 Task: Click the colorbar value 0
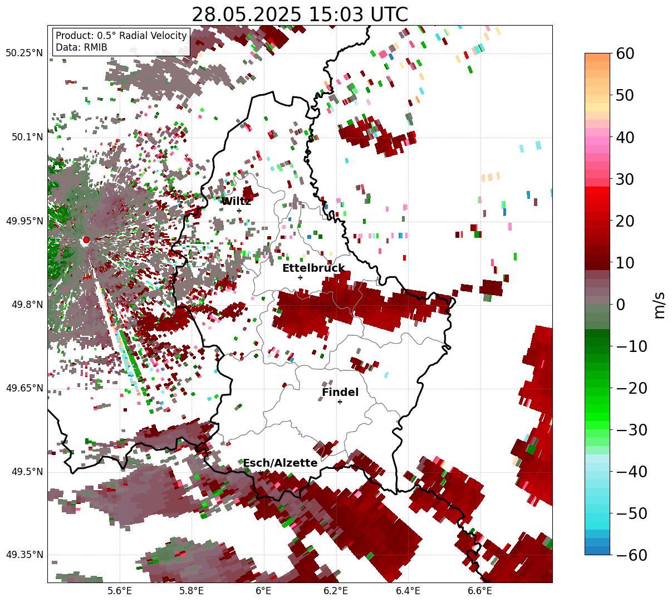pyautogui.click(x=620, y=304)
